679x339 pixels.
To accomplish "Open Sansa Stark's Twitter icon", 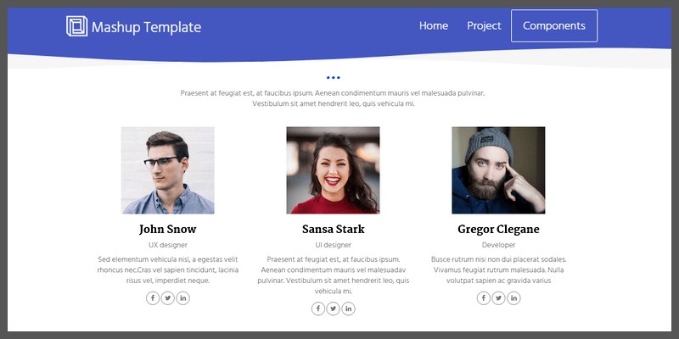I will coord(333,308).
